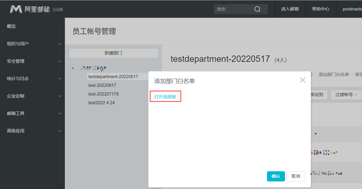Focus the 搜索 search field
The height and width of the screenshot is (189, 362).
point(233,9)
